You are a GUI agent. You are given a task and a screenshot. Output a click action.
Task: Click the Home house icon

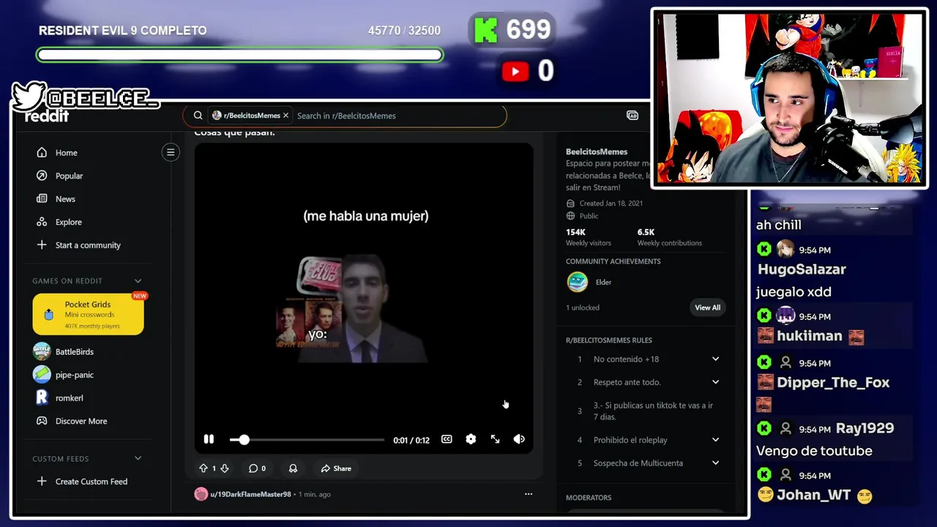point(42,153)
